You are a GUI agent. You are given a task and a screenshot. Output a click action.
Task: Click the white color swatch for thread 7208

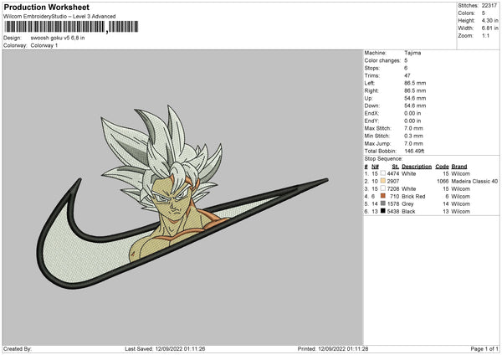click(383, 188)
